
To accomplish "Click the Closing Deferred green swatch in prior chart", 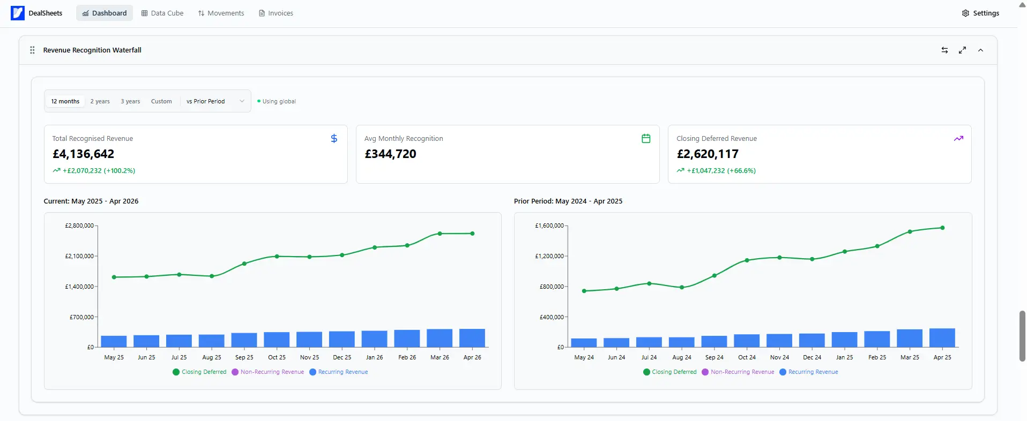I will point(646,372).
